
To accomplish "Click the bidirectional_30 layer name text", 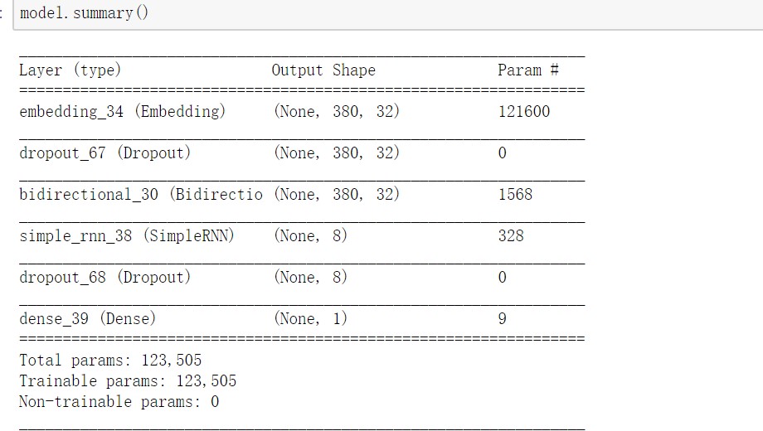I will tap(141, 195).
